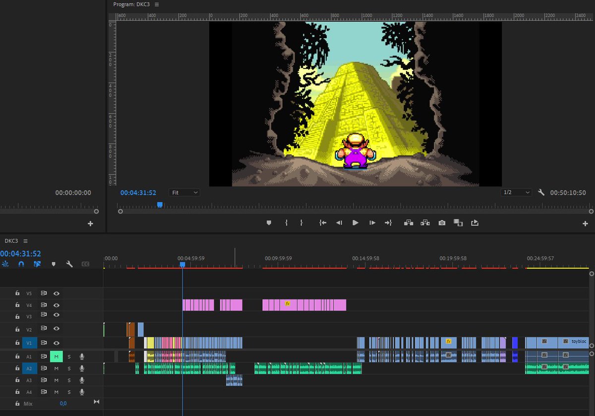The width and height of the screenshot is (595, 416).
Task: Click the Add Marker button below the Program monitor
Action: (x=269, y=223)
